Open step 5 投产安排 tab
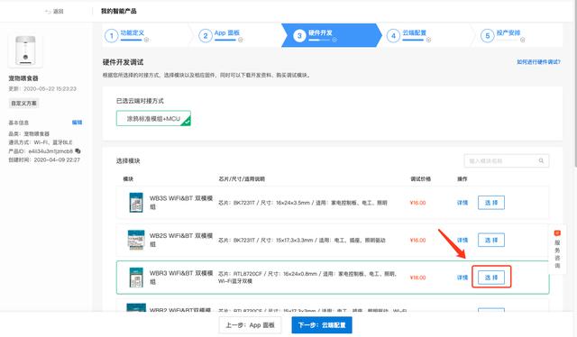 [x=503, y=35]
